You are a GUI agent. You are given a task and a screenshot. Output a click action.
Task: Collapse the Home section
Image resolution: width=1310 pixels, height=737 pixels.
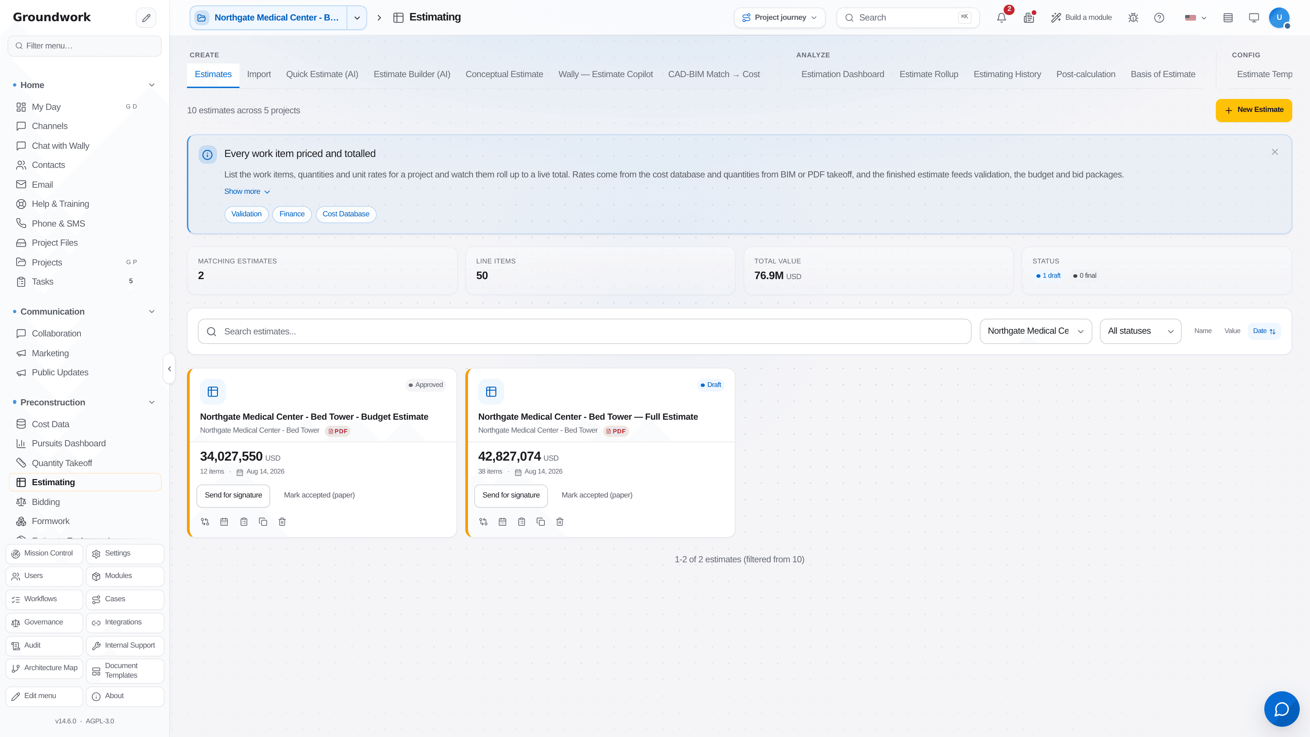[151, 85]
